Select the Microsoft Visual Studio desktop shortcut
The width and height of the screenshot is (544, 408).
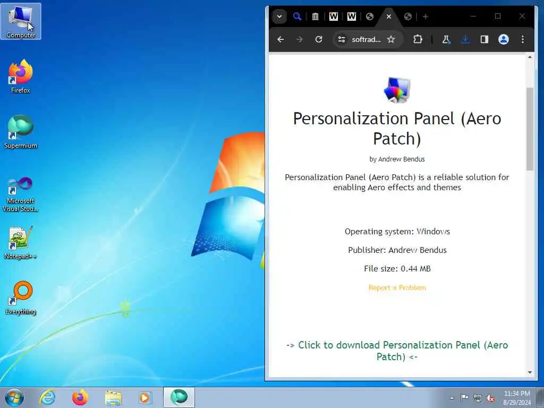[21, 194]
